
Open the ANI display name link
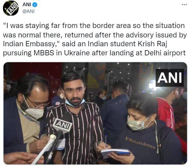[x=27, y=5]
